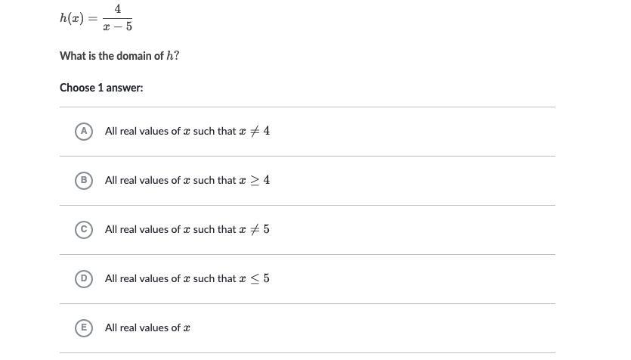This screenshot has width=631, height=360.
Task: Click answer text 'All real values of x' for option E
Action: [147, 327]
